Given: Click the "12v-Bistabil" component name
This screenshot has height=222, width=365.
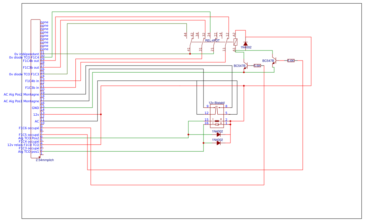Looking at the screenshot, I should pos(217,103).
